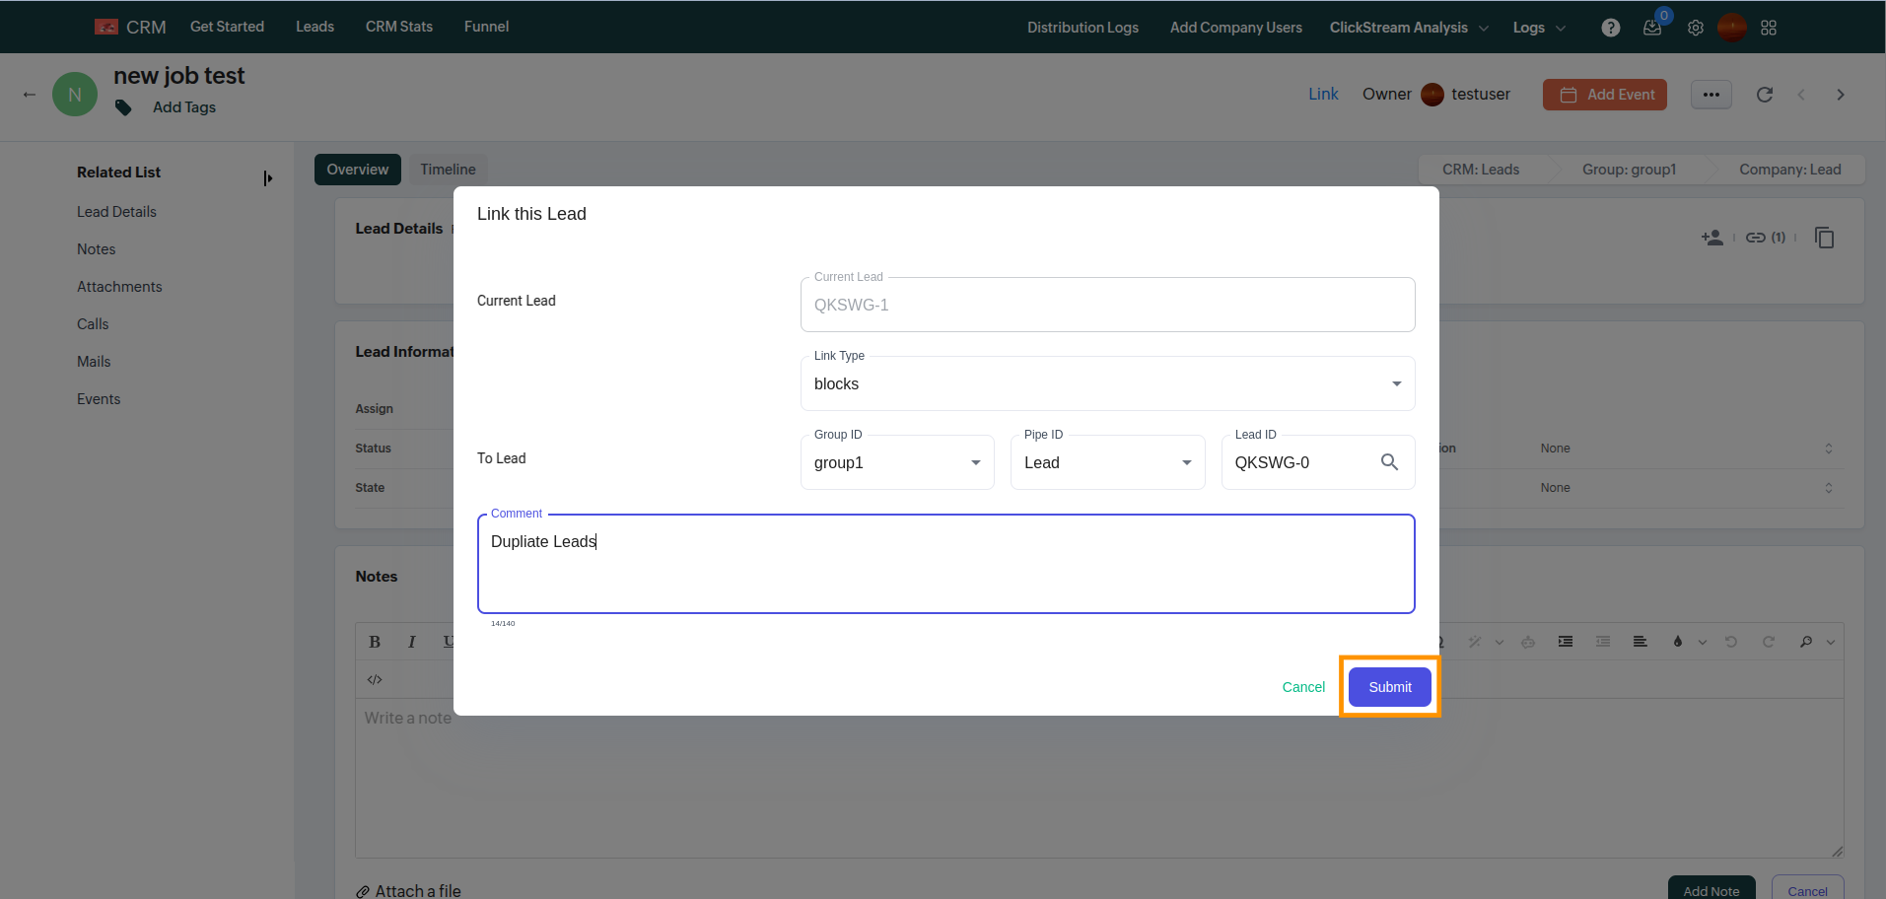Go to the previous lead
The width and height of the screenshot is (1886, 899).
pos(1801,95)
